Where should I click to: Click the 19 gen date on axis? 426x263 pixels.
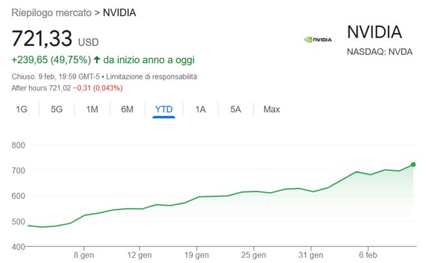(197, 255)
